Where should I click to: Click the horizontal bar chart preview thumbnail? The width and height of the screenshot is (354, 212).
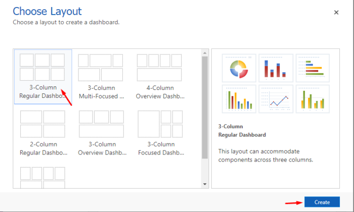pyautogui.click(x=313, y=68)
